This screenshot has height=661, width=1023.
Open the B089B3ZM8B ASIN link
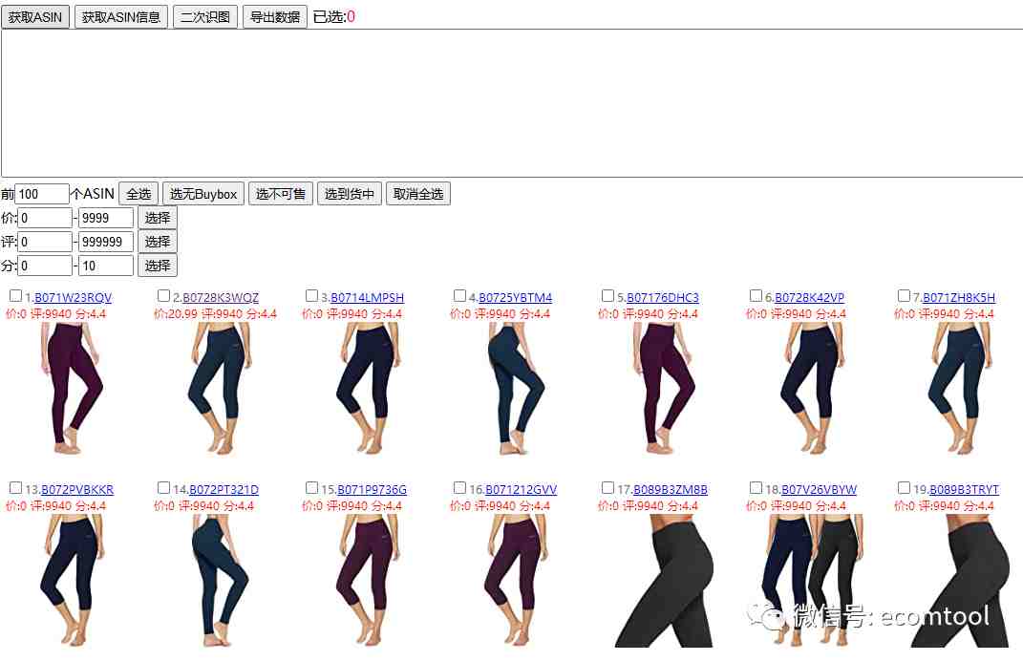(x=671, y=489)
